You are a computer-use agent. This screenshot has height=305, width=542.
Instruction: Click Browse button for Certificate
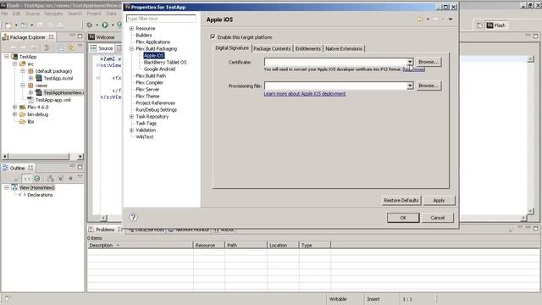click(429, 62)
